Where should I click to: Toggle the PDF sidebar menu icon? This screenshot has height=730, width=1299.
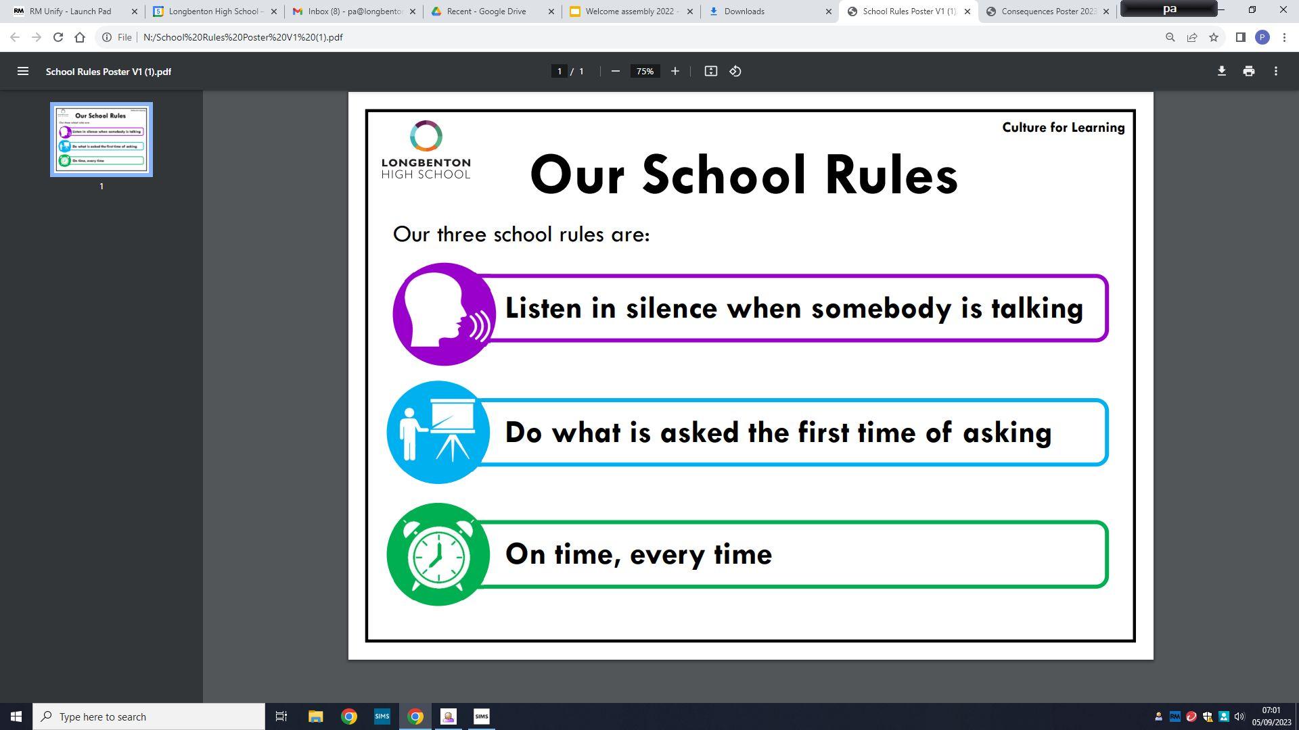click(22, 71)
